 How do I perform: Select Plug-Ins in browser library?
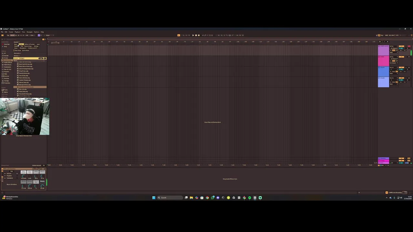(6, 72)
